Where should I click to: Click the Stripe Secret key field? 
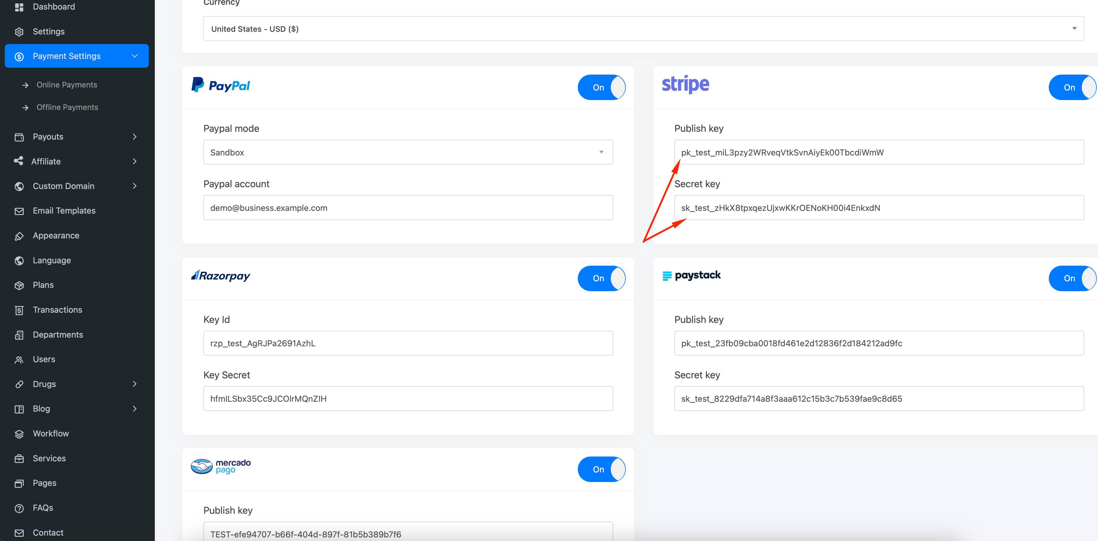pyautogui.click(x=879, y=208)
